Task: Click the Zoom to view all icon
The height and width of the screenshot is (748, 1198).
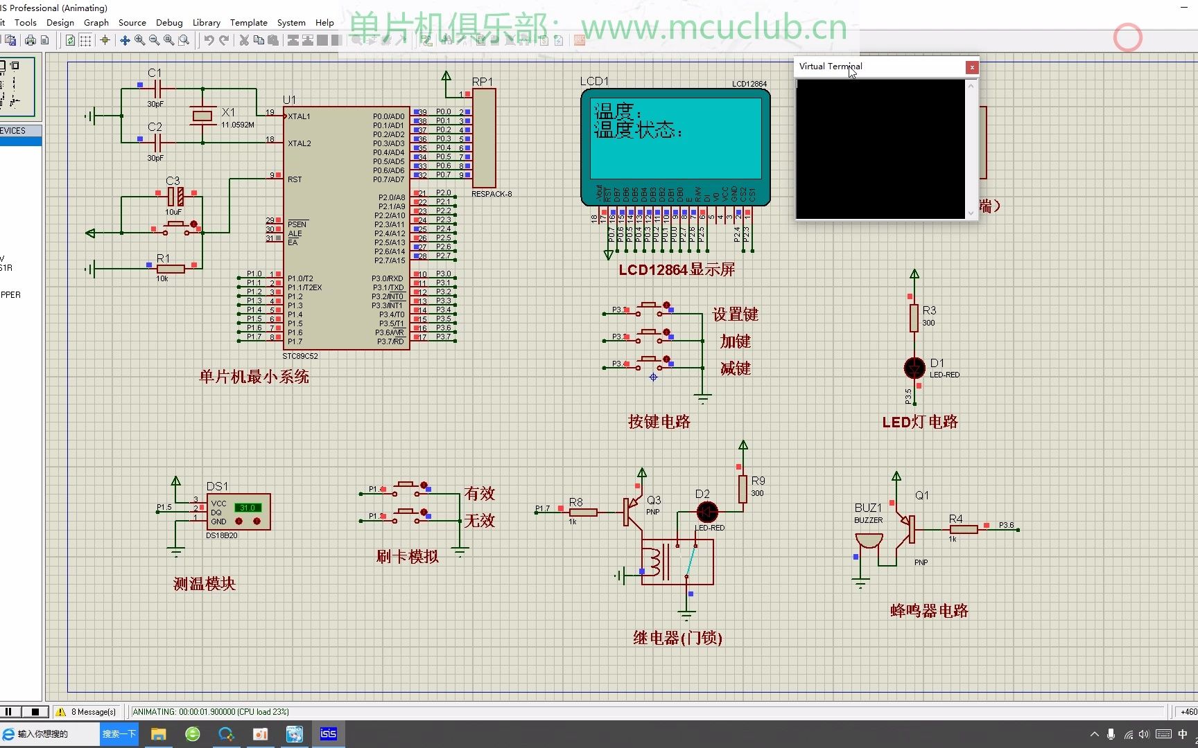Action: (169, 40)
